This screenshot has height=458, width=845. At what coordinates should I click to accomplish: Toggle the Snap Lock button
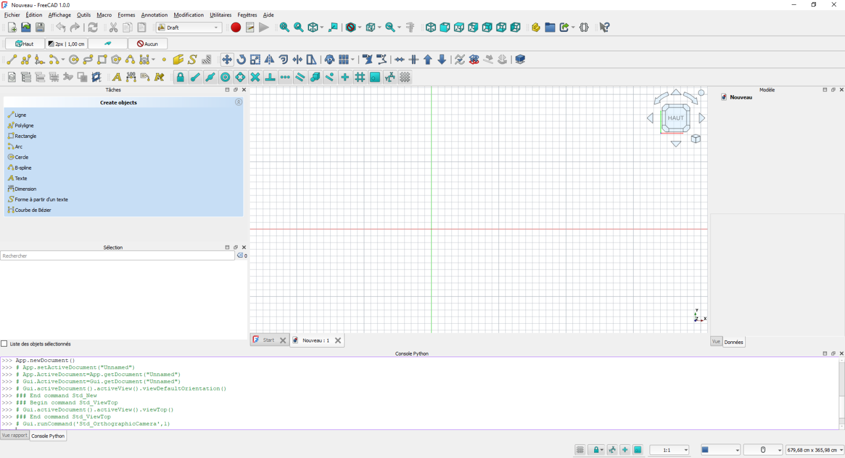click(180, 77)
